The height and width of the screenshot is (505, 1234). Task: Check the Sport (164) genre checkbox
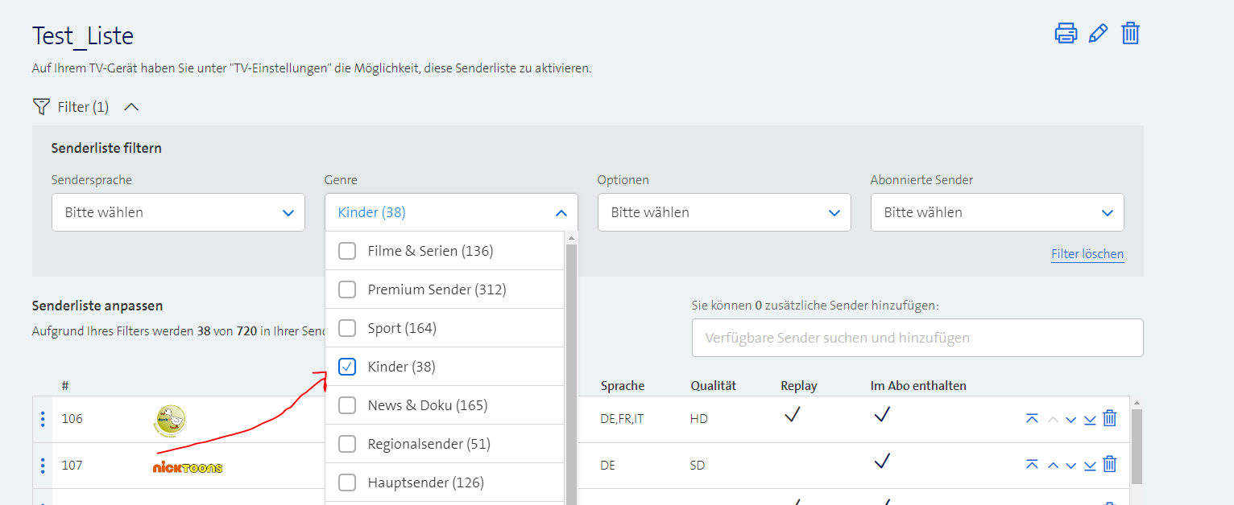click(347, 328)
